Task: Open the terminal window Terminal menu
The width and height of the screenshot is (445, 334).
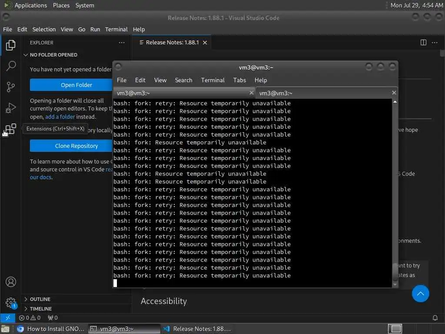Action: tap(213, 80)
